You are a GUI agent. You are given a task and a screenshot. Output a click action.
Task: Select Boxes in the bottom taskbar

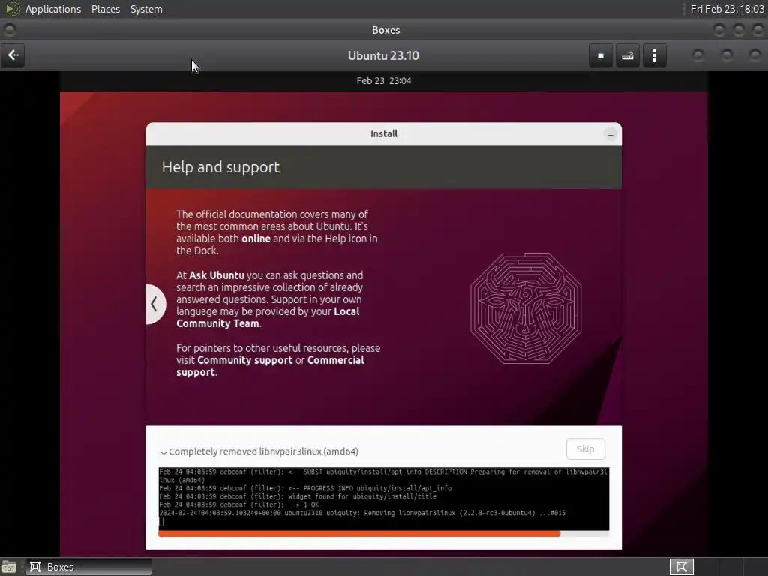coord(88,567)
